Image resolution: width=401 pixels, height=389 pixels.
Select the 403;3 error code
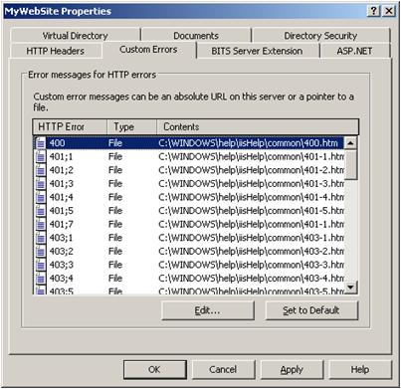[x=62, y=265]
